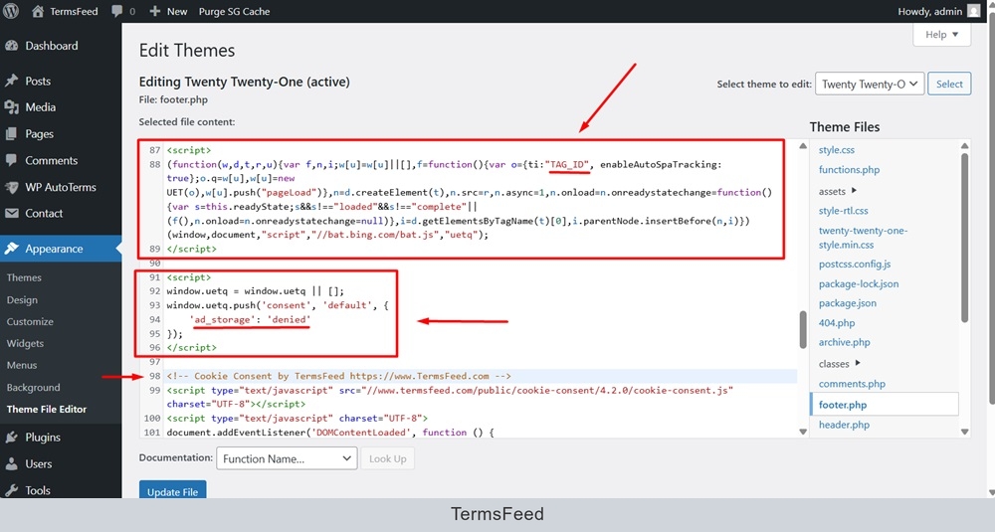The image size is (995, 532).
Task: Open twenty-twenty-one-style.min.css file
Action: (863, 238)
